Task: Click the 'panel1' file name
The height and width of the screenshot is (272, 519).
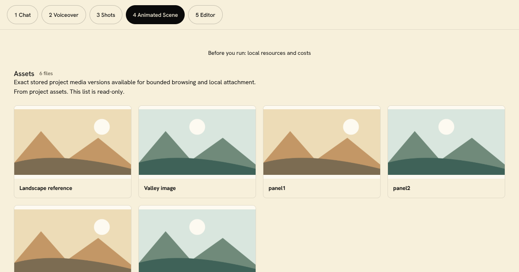Action: (277, 188)
